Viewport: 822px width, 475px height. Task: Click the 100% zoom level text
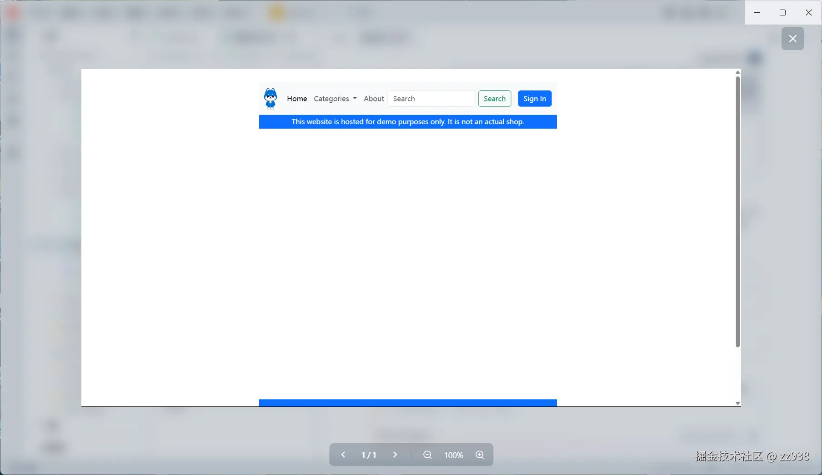(454, 455)
